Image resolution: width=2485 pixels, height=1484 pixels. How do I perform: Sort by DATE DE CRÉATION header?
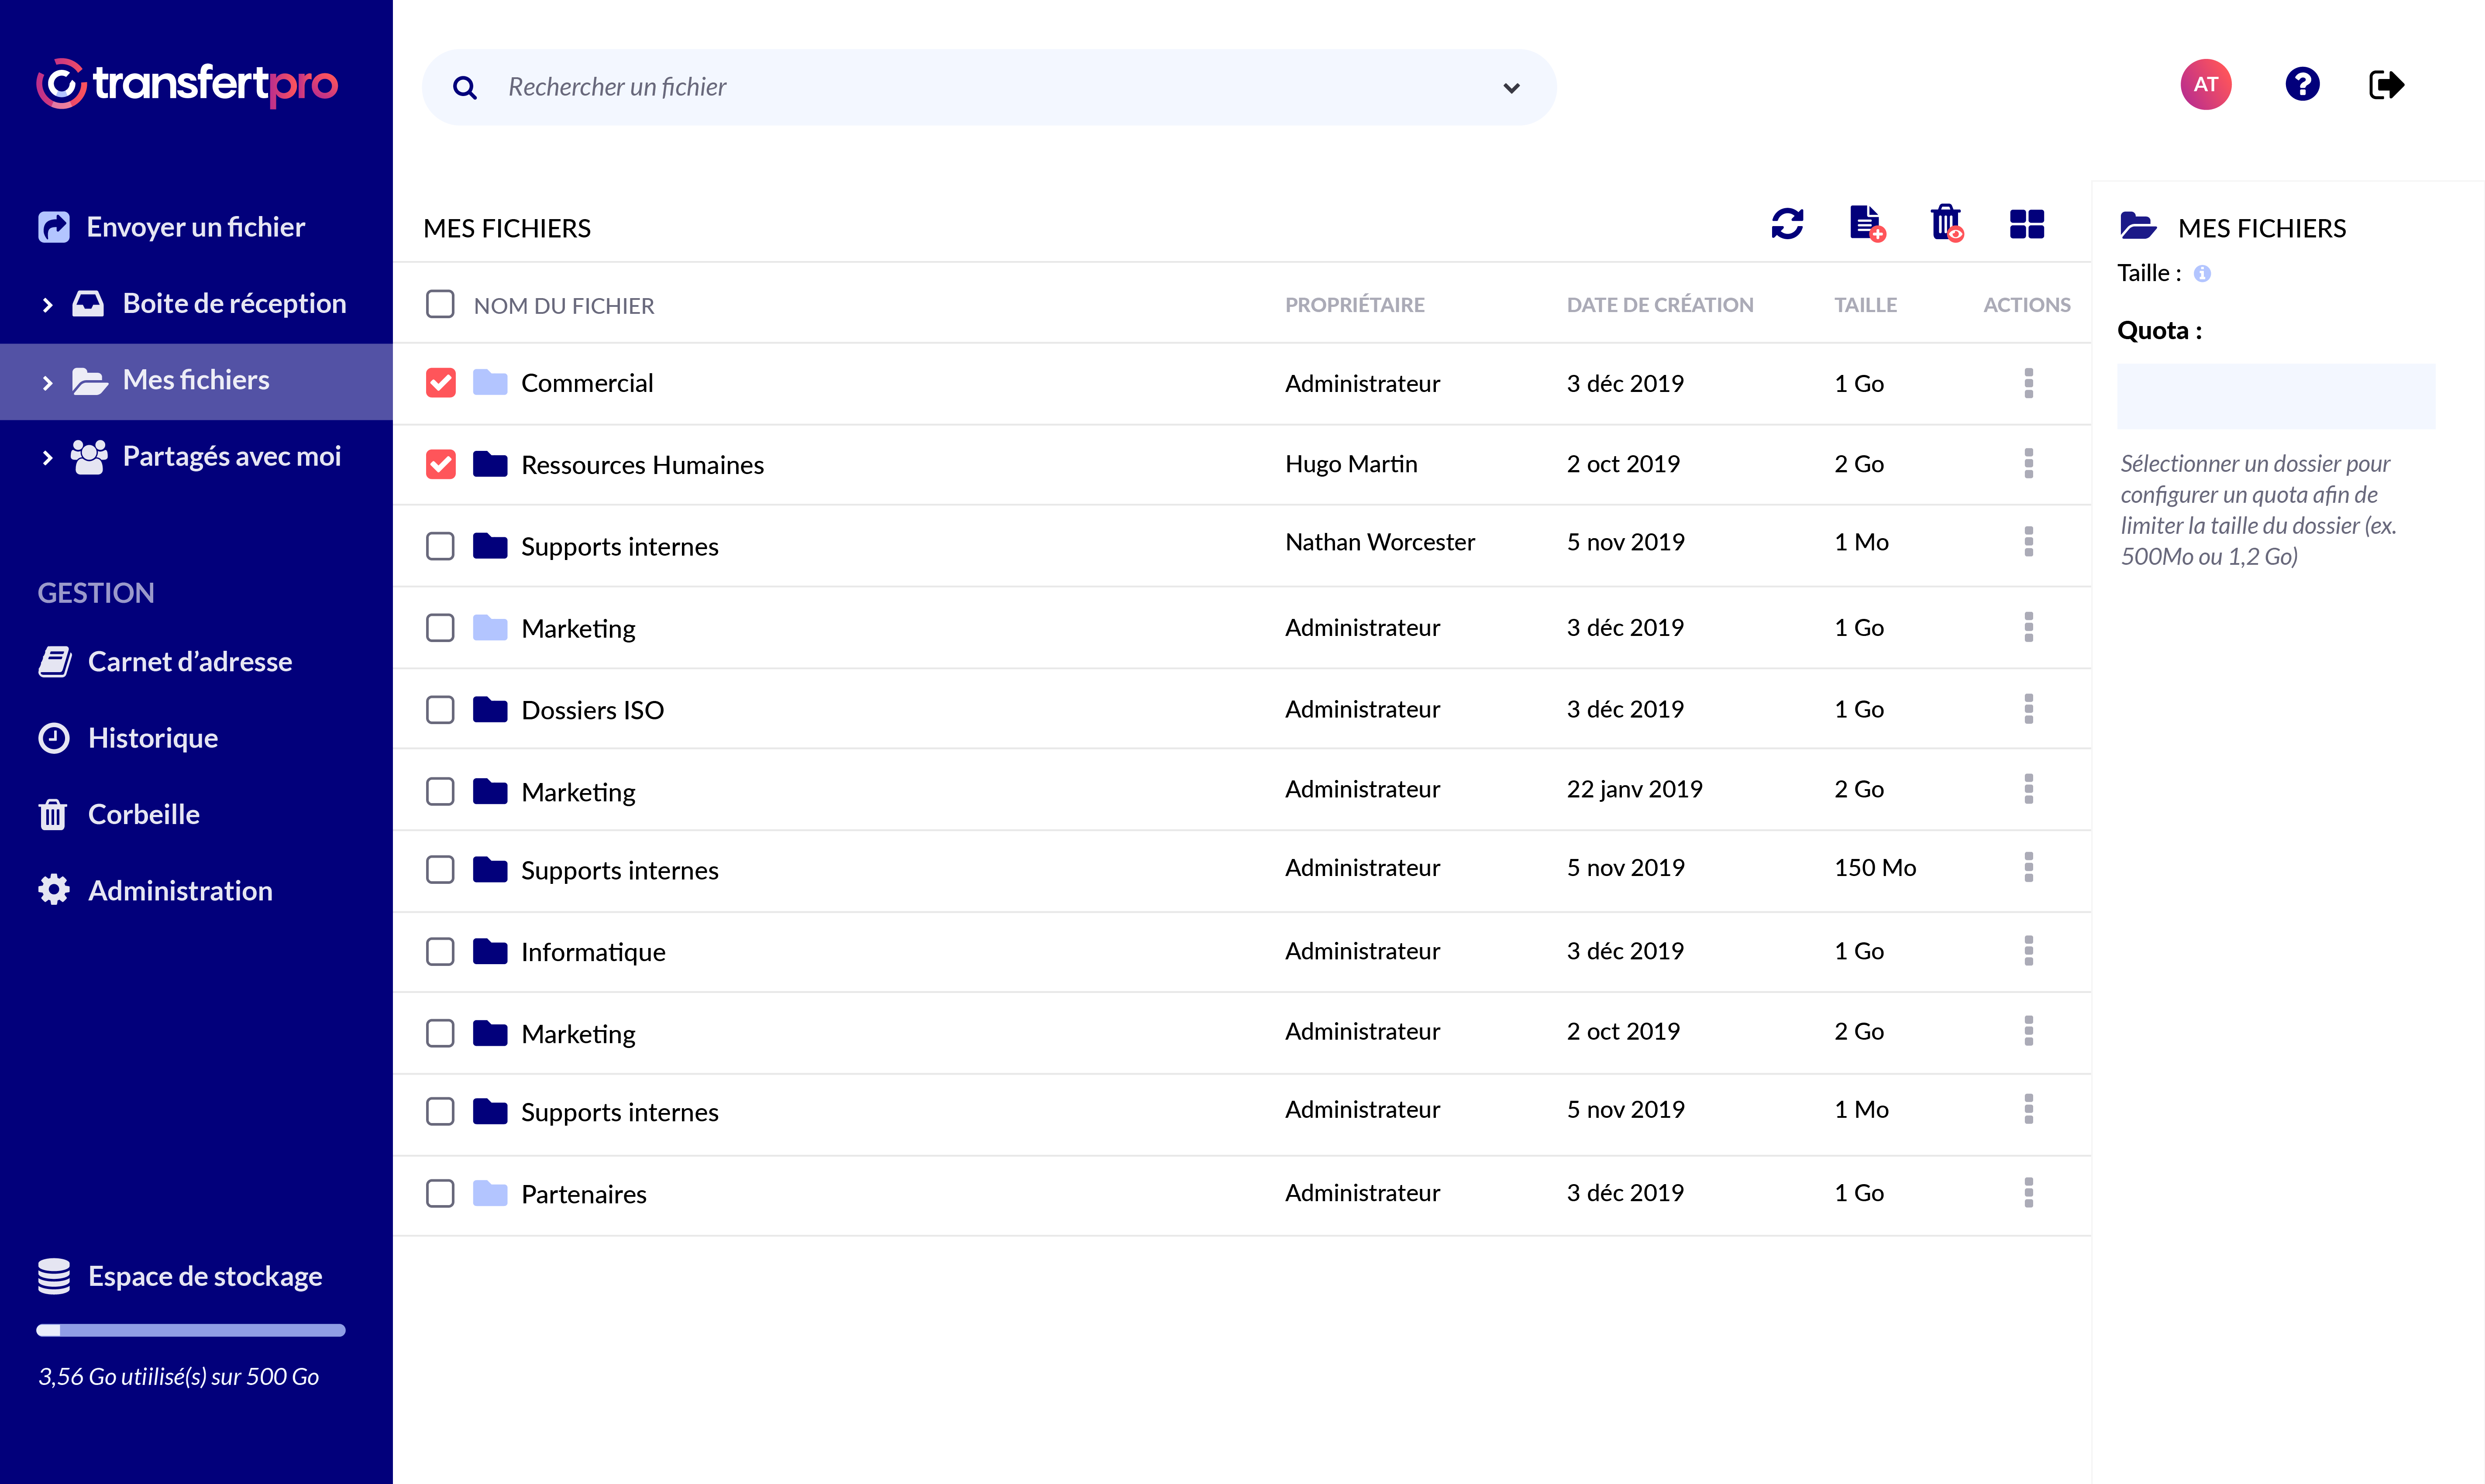pos(1660,305)
